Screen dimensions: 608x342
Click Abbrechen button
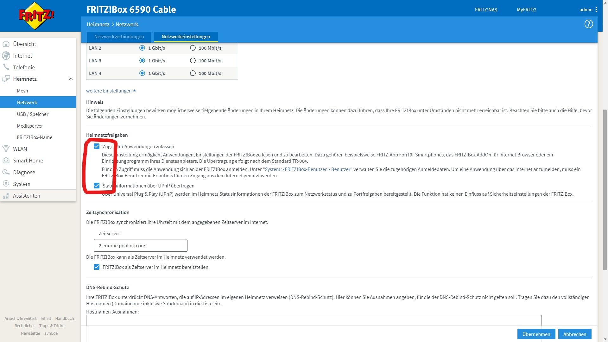point(574,334)
